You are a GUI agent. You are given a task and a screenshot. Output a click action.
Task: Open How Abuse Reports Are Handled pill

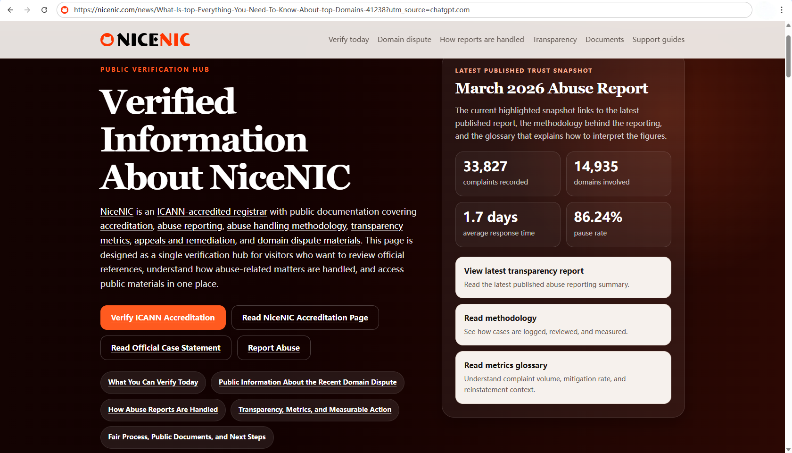pyautogui.click(x=163, y=410)
